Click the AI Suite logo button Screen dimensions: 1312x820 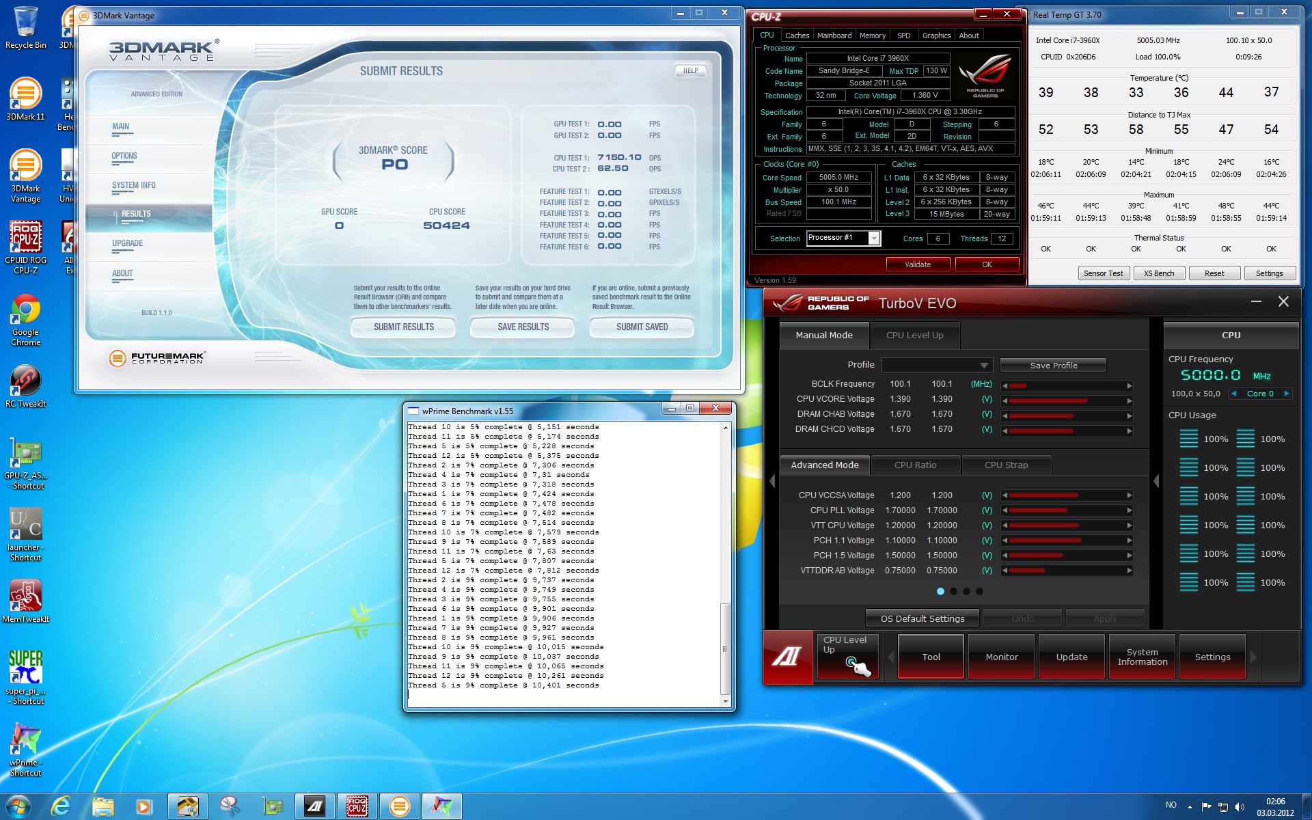(x=788, y=657)
